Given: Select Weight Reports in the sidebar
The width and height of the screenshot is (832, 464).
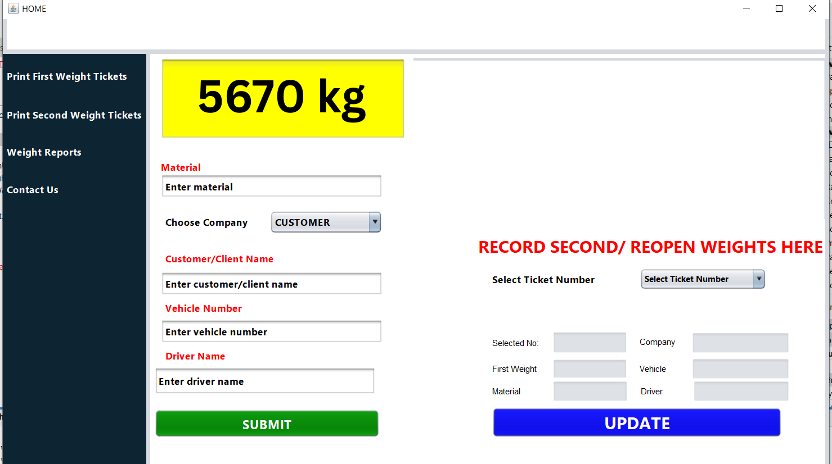Looking at the screenshot, I should 44,152.
